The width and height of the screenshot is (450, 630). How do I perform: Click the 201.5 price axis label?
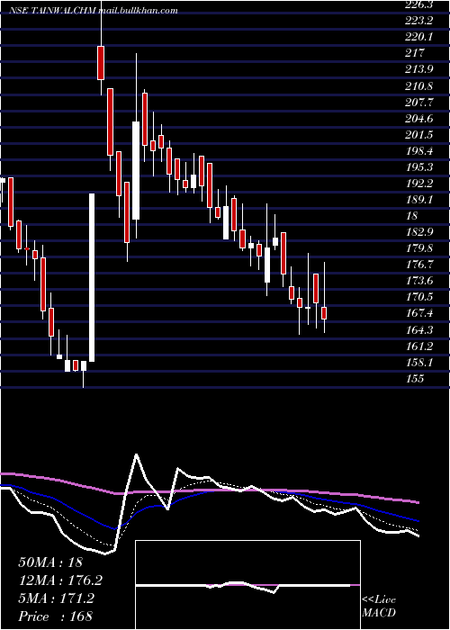[x=418, y=135]
